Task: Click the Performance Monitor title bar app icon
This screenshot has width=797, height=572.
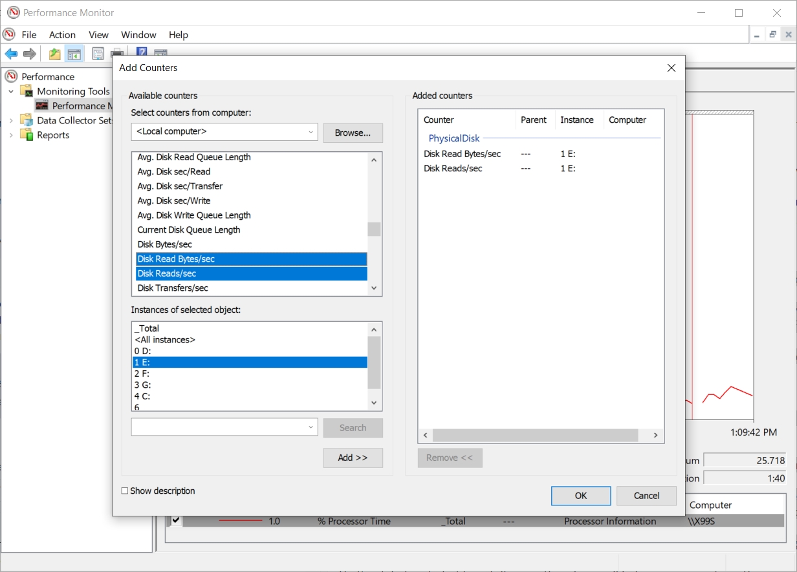Action: coord(13,12)
